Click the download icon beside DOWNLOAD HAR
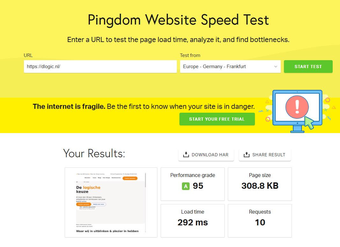Viewport: 340px width, 247px height. coord(186,155)
